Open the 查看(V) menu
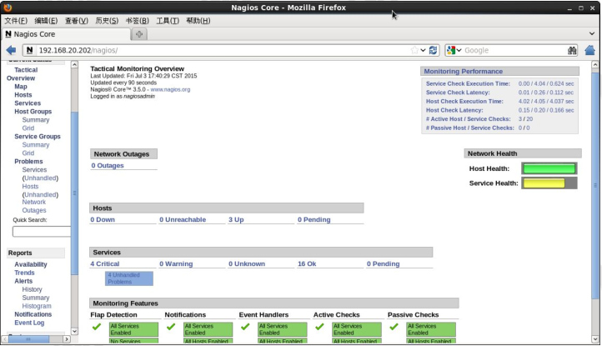The height and width of the screenshot is (346, 602). tap(77, 21)
